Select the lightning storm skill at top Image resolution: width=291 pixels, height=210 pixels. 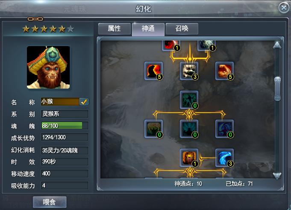tap(206, 46)
